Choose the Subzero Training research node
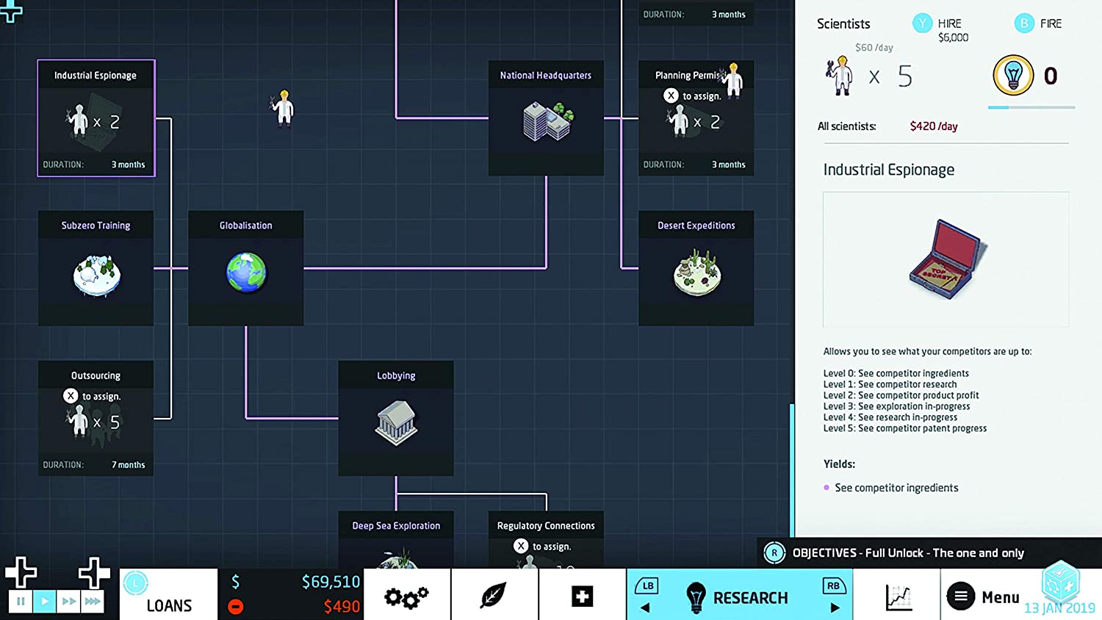Screen dimensions: 1102x620 [96, 268]
